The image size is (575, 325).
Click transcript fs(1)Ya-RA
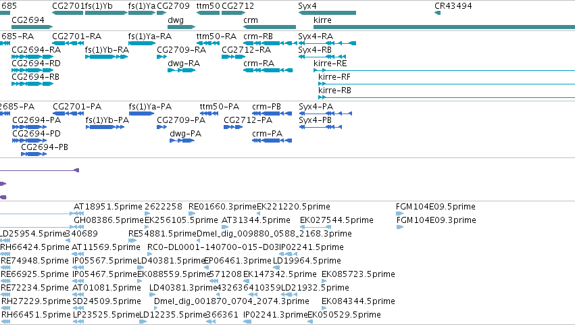(x=142, y=43)
